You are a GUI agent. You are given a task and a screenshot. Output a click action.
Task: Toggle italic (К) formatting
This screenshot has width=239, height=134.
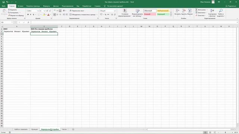31,15
